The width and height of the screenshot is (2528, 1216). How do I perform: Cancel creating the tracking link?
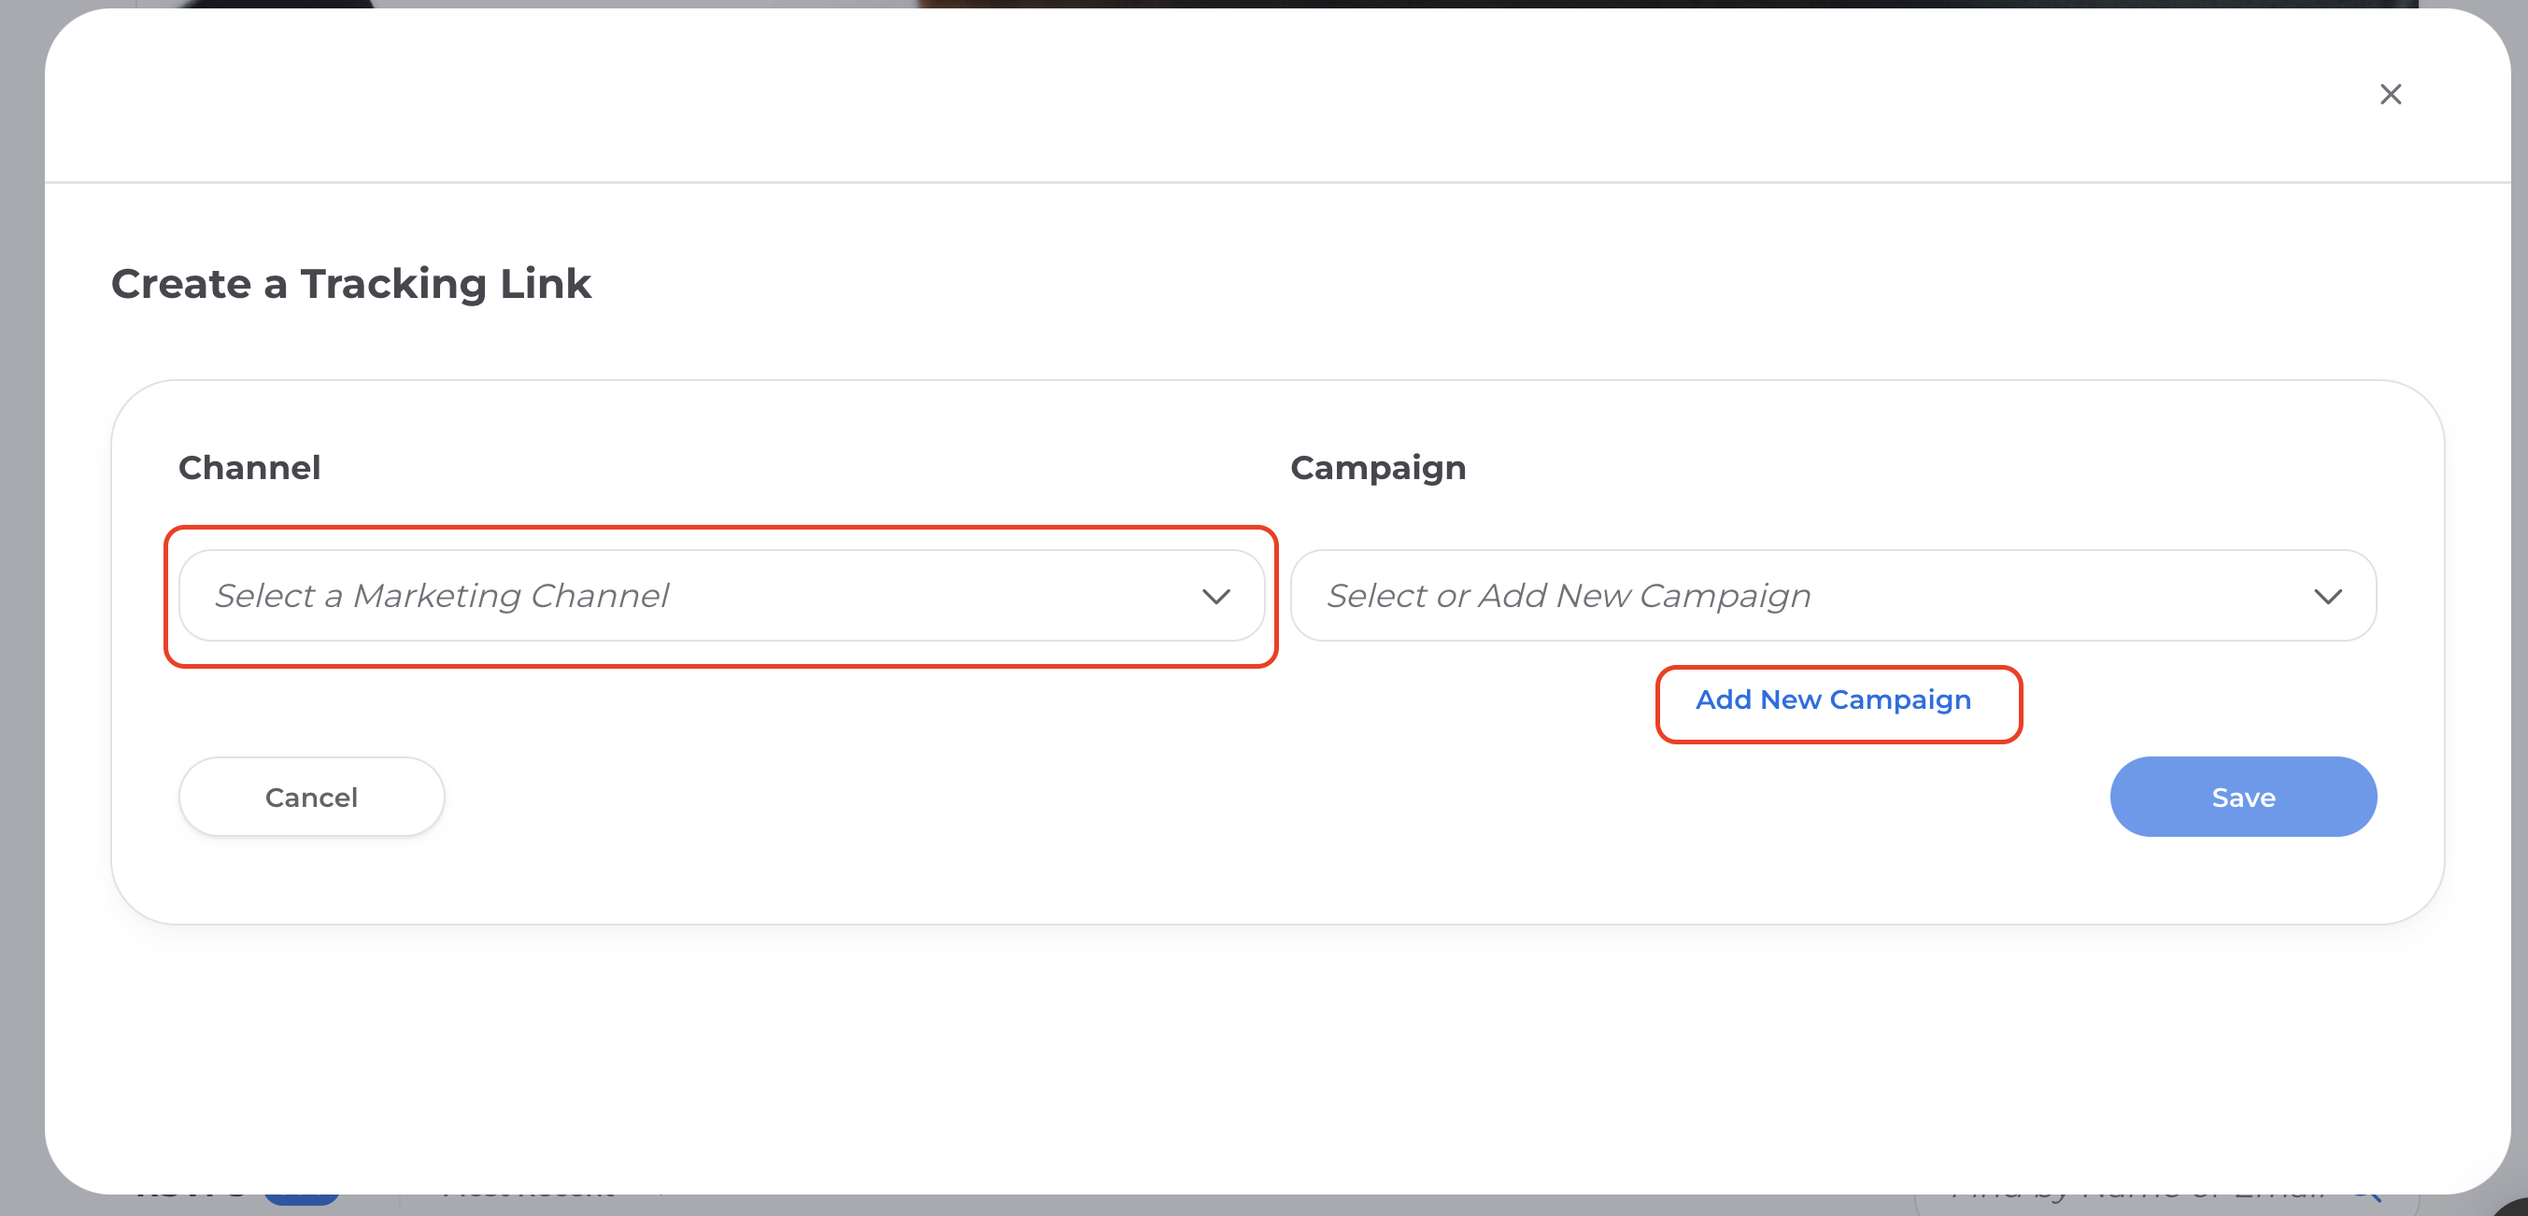point(311,797)
